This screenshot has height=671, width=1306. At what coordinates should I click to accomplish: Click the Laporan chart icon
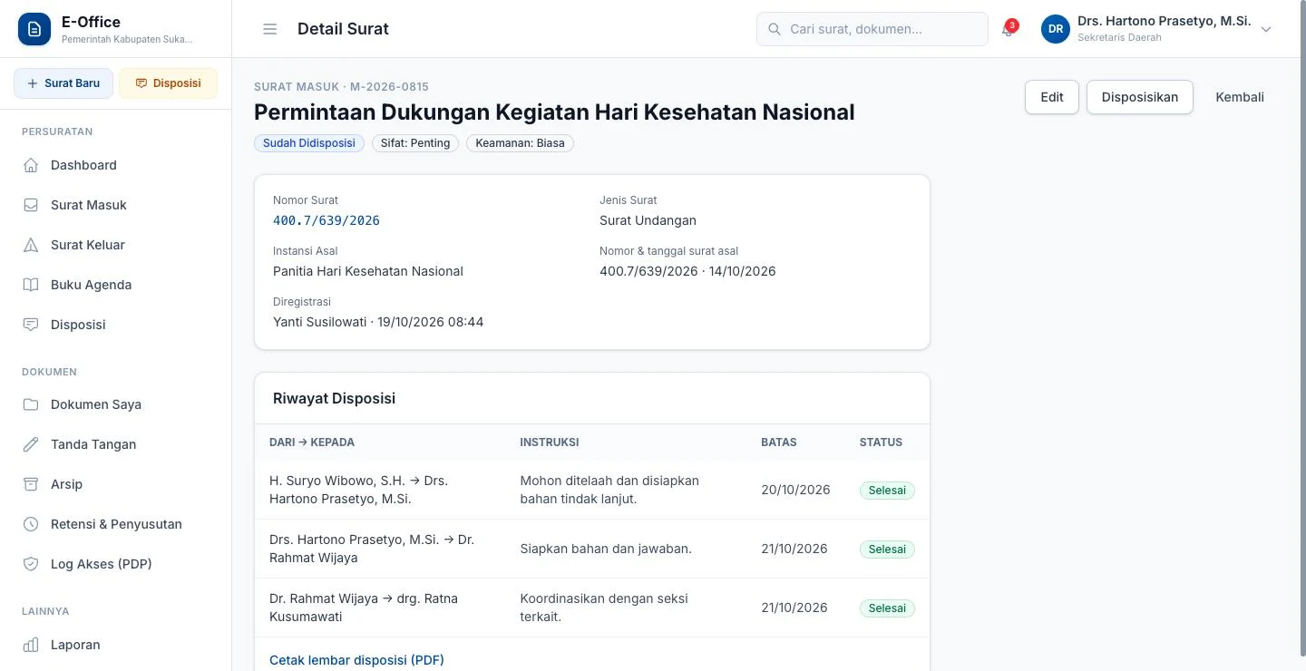point(31,645)
